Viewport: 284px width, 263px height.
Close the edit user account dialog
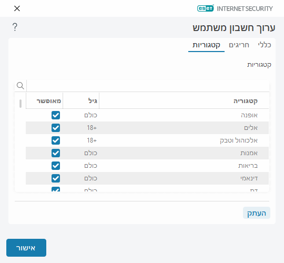(17, 8)
